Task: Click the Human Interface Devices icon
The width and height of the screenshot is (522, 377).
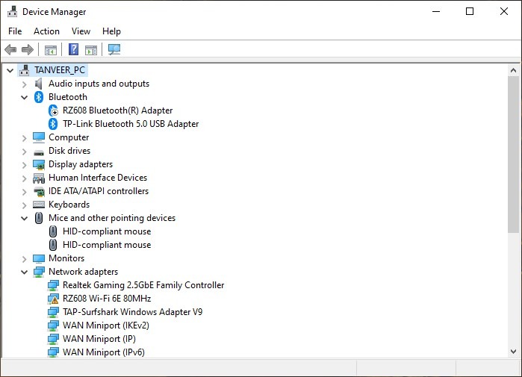Action: [x=39, y=178]
